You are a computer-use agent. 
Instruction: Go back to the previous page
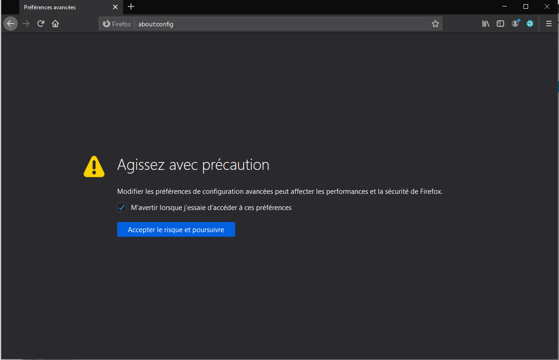click(x=11, y=24)
